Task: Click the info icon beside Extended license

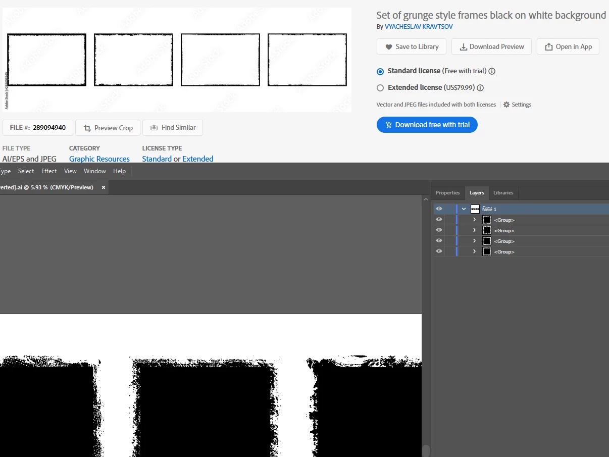Action: [x=480, y=88]
